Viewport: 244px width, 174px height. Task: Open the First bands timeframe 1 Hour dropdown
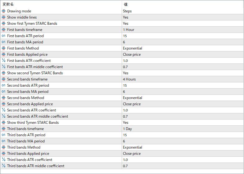[129, 30]
